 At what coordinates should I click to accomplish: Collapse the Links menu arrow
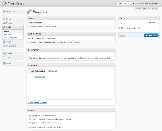coord(22,27)
